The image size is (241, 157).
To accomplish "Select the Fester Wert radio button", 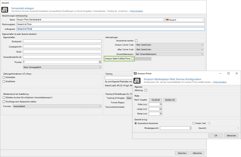I will 193,123.
